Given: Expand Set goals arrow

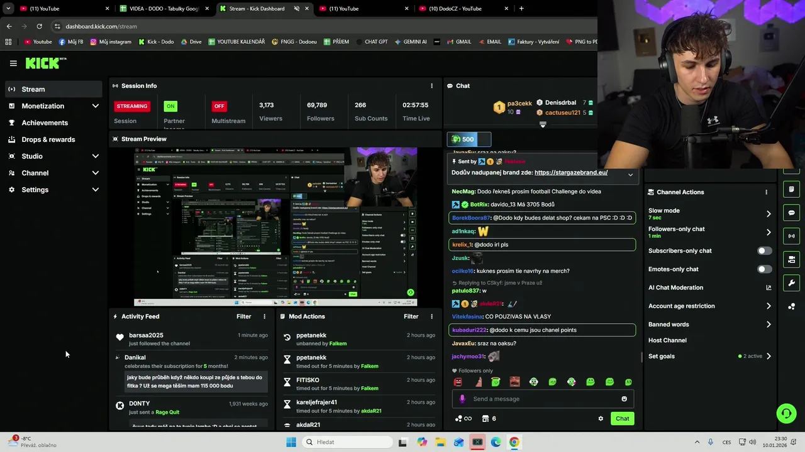Looking at the screenshot, I should [768, 356].
